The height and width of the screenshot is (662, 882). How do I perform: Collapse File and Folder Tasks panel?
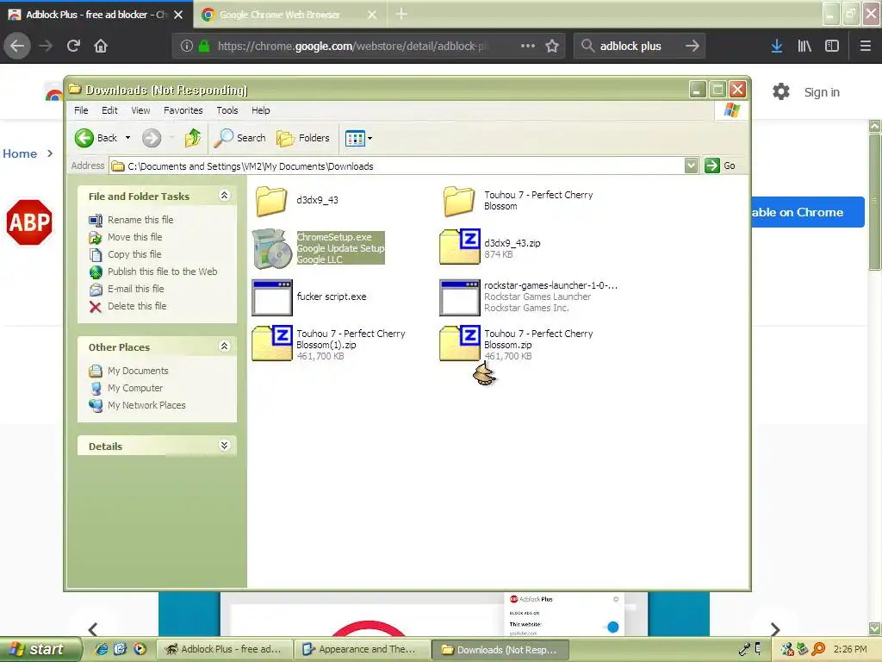tap(224, 196)
